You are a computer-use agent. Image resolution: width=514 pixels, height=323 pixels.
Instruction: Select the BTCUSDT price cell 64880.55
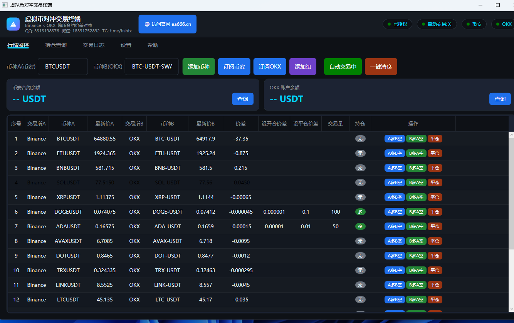coord(105,139)
